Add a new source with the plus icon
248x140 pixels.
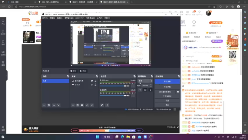click(x=73, y=105)
